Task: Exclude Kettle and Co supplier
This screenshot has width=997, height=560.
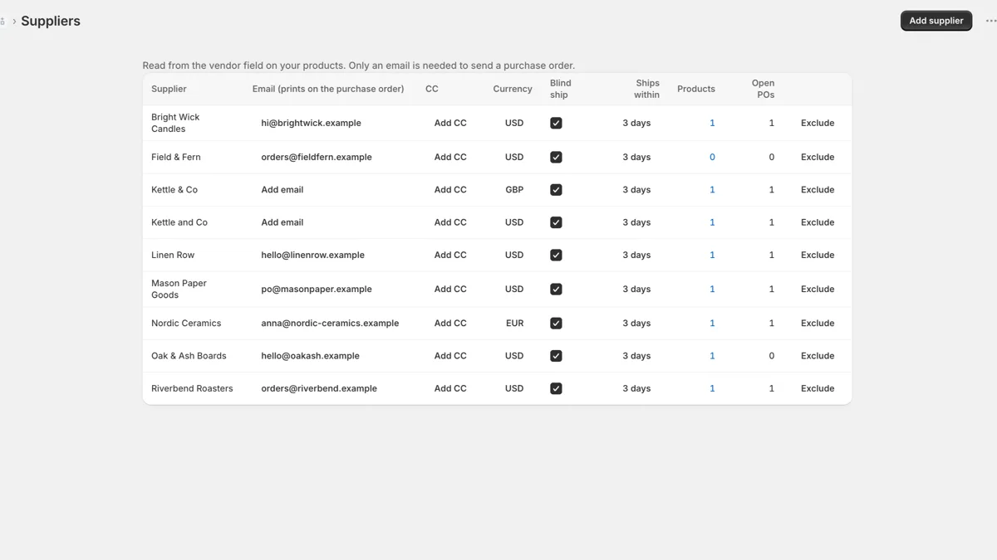Action: pos(818,222)
